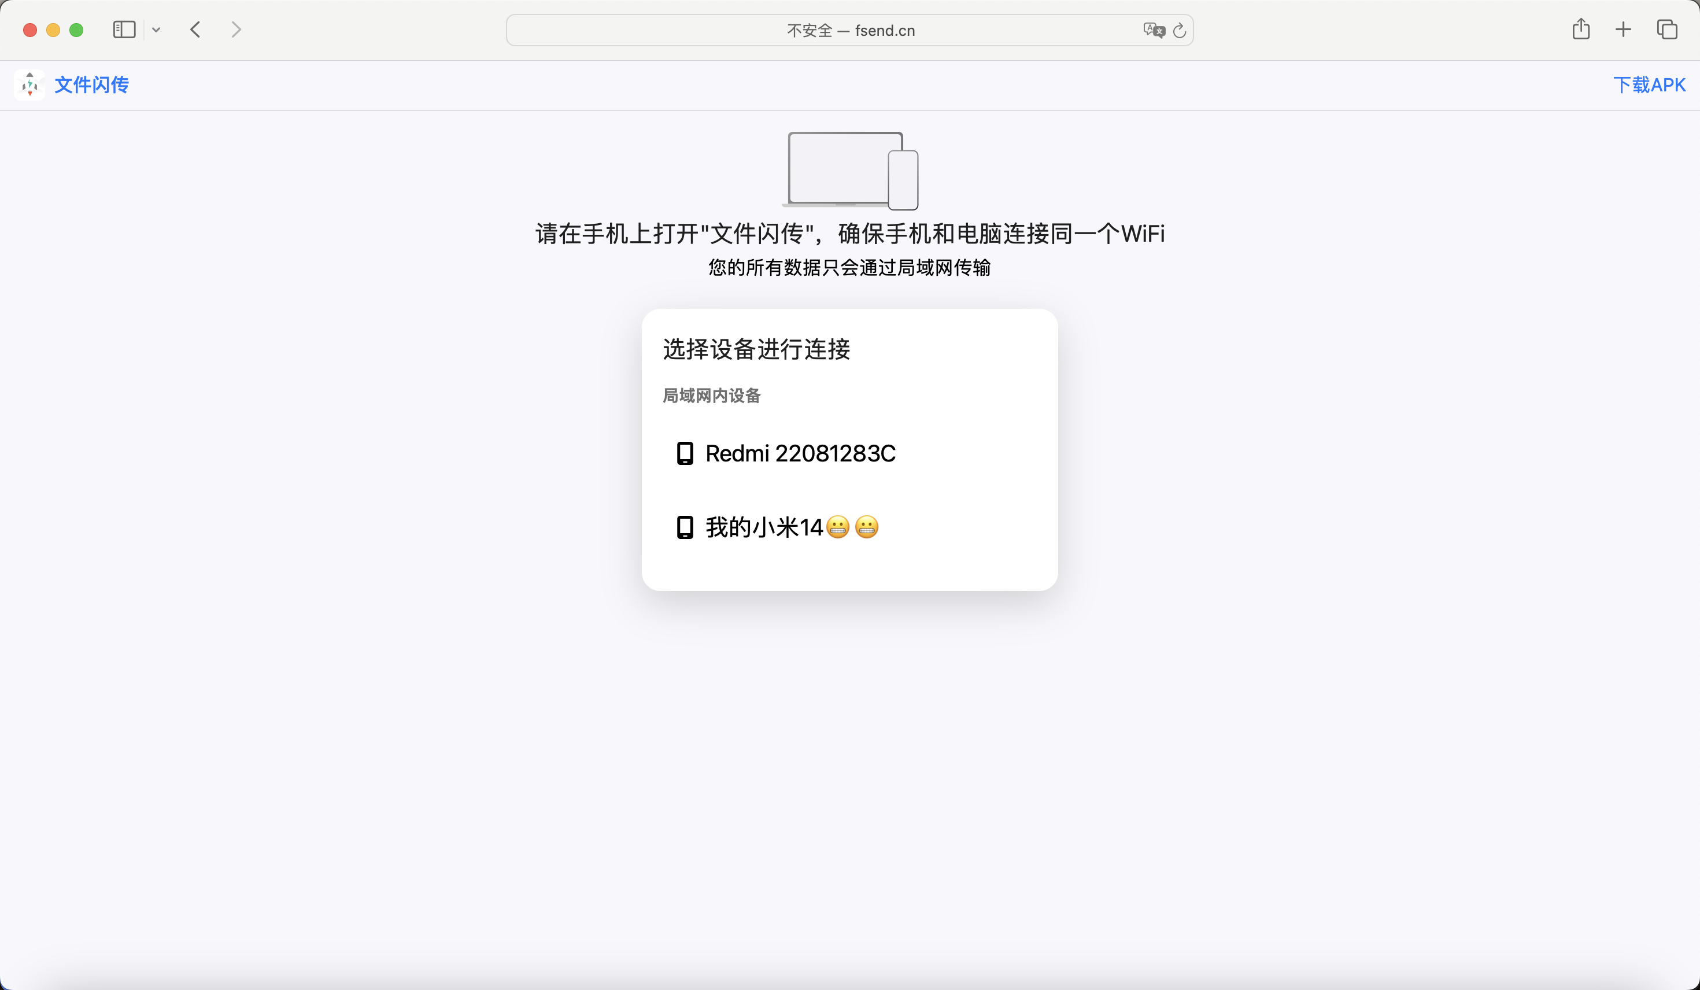Click the 下载APK link

tap(1649, 85)
